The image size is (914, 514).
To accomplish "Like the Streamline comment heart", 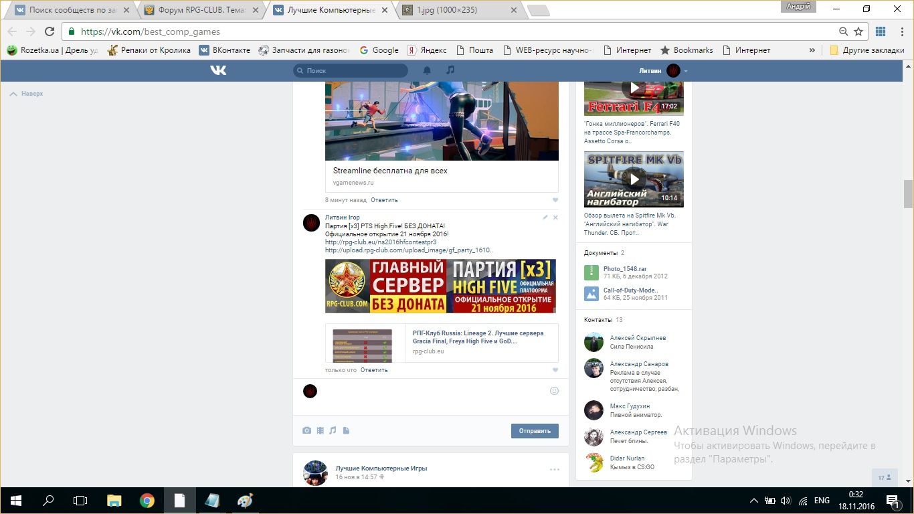I will pos(555,200).
